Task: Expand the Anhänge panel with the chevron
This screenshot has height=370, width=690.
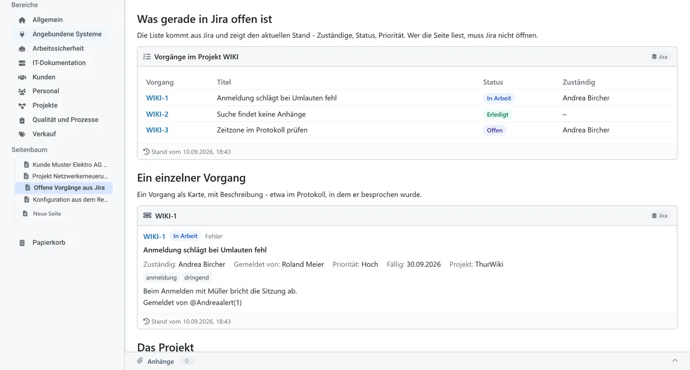Action: tap(675, 361)
